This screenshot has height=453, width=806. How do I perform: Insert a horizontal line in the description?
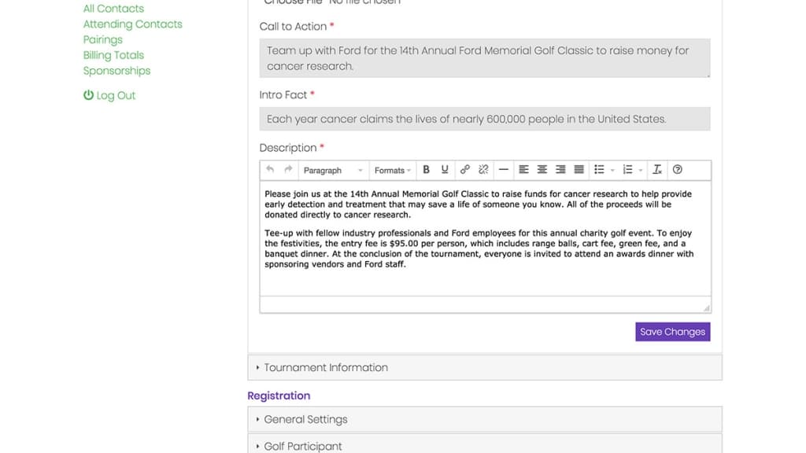(504, 170)
